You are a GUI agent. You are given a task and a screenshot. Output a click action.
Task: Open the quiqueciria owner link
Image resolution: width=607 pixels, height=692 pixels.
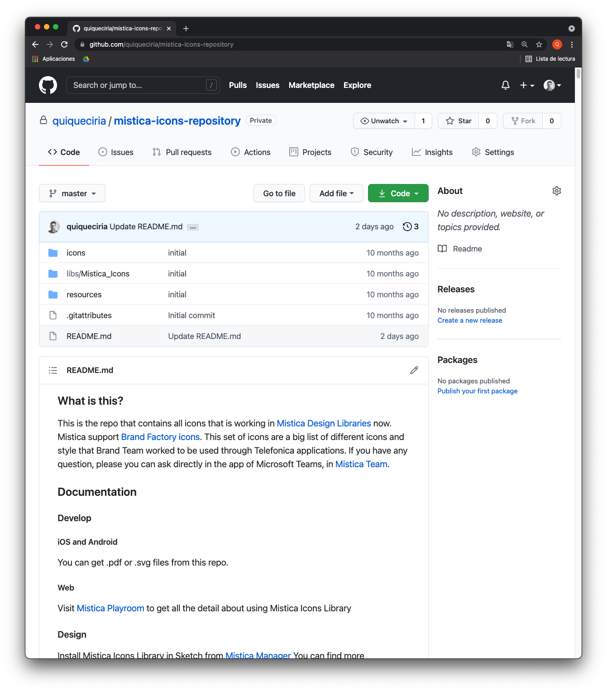[79, 121]
